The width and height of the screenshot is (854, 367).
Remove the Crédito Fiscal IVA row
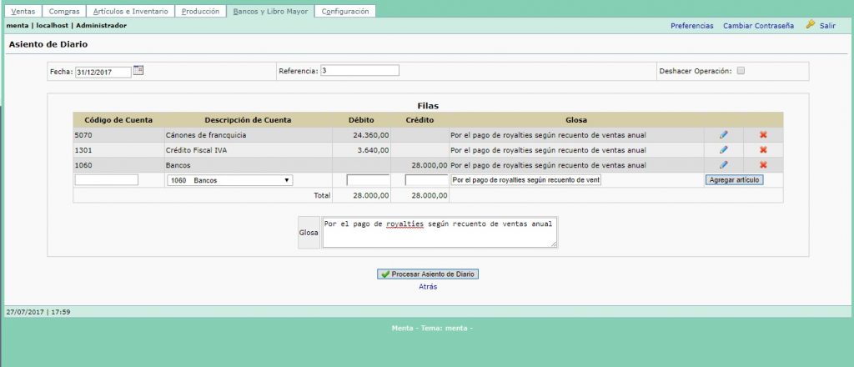pyautogui.click(x=762, y=149)
